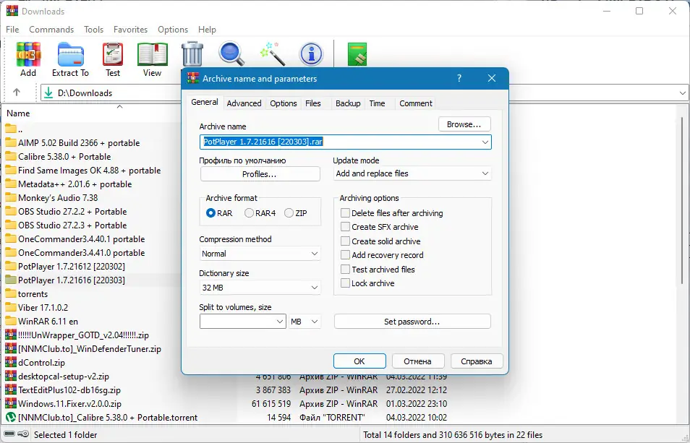
Task: Click the folder icon beside Calibre 5.38.0 + Portable
Action: pos(11,156)
